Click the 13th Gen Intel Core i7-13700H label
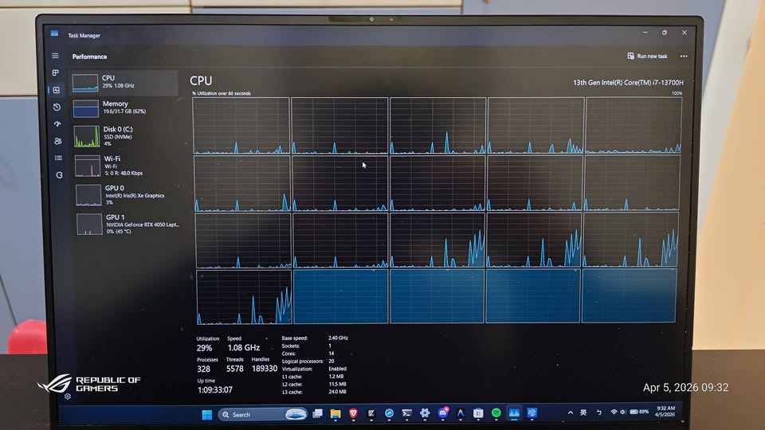This screenshot has height=430, width=765. click(x=628, y=83)
